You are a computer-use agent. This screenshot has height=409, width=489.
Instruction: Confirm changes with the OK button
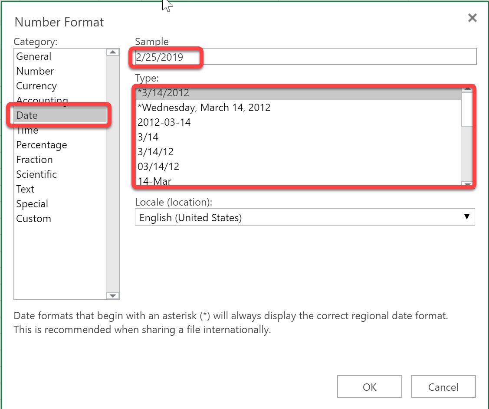pos(369,386)
